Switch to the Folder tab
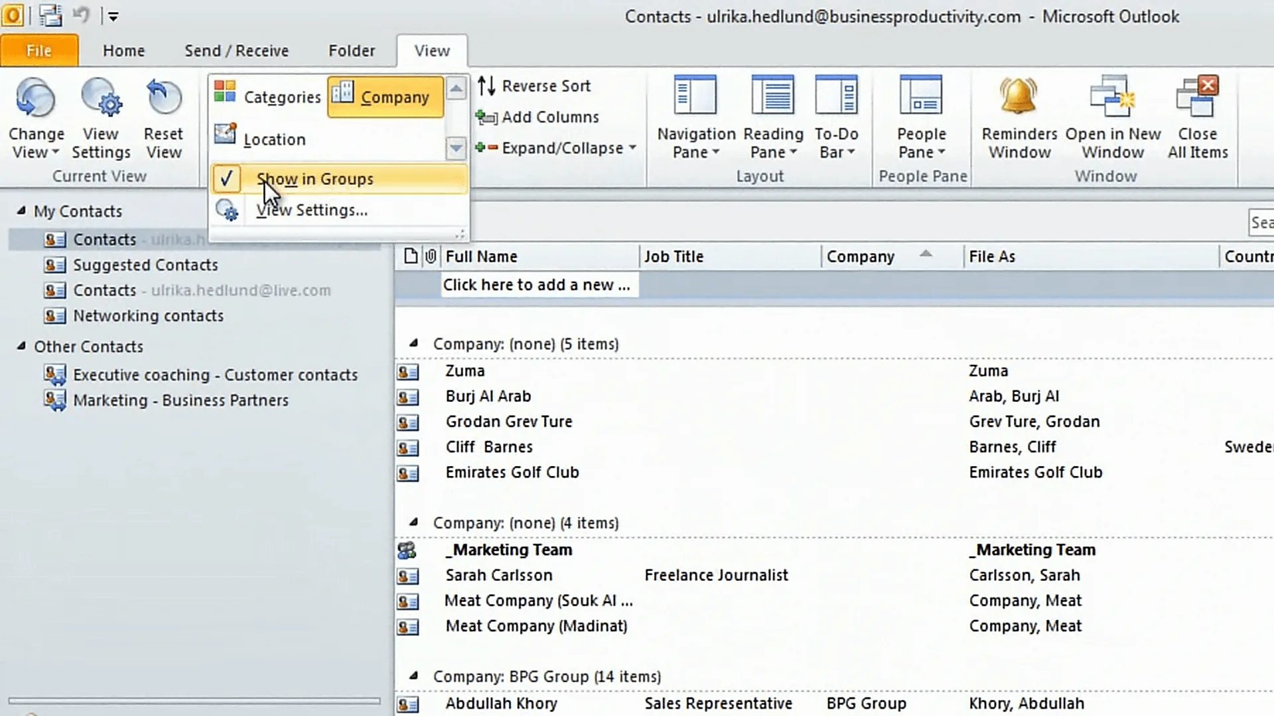This screenshot has height=716, width=1274. point(352,50)
